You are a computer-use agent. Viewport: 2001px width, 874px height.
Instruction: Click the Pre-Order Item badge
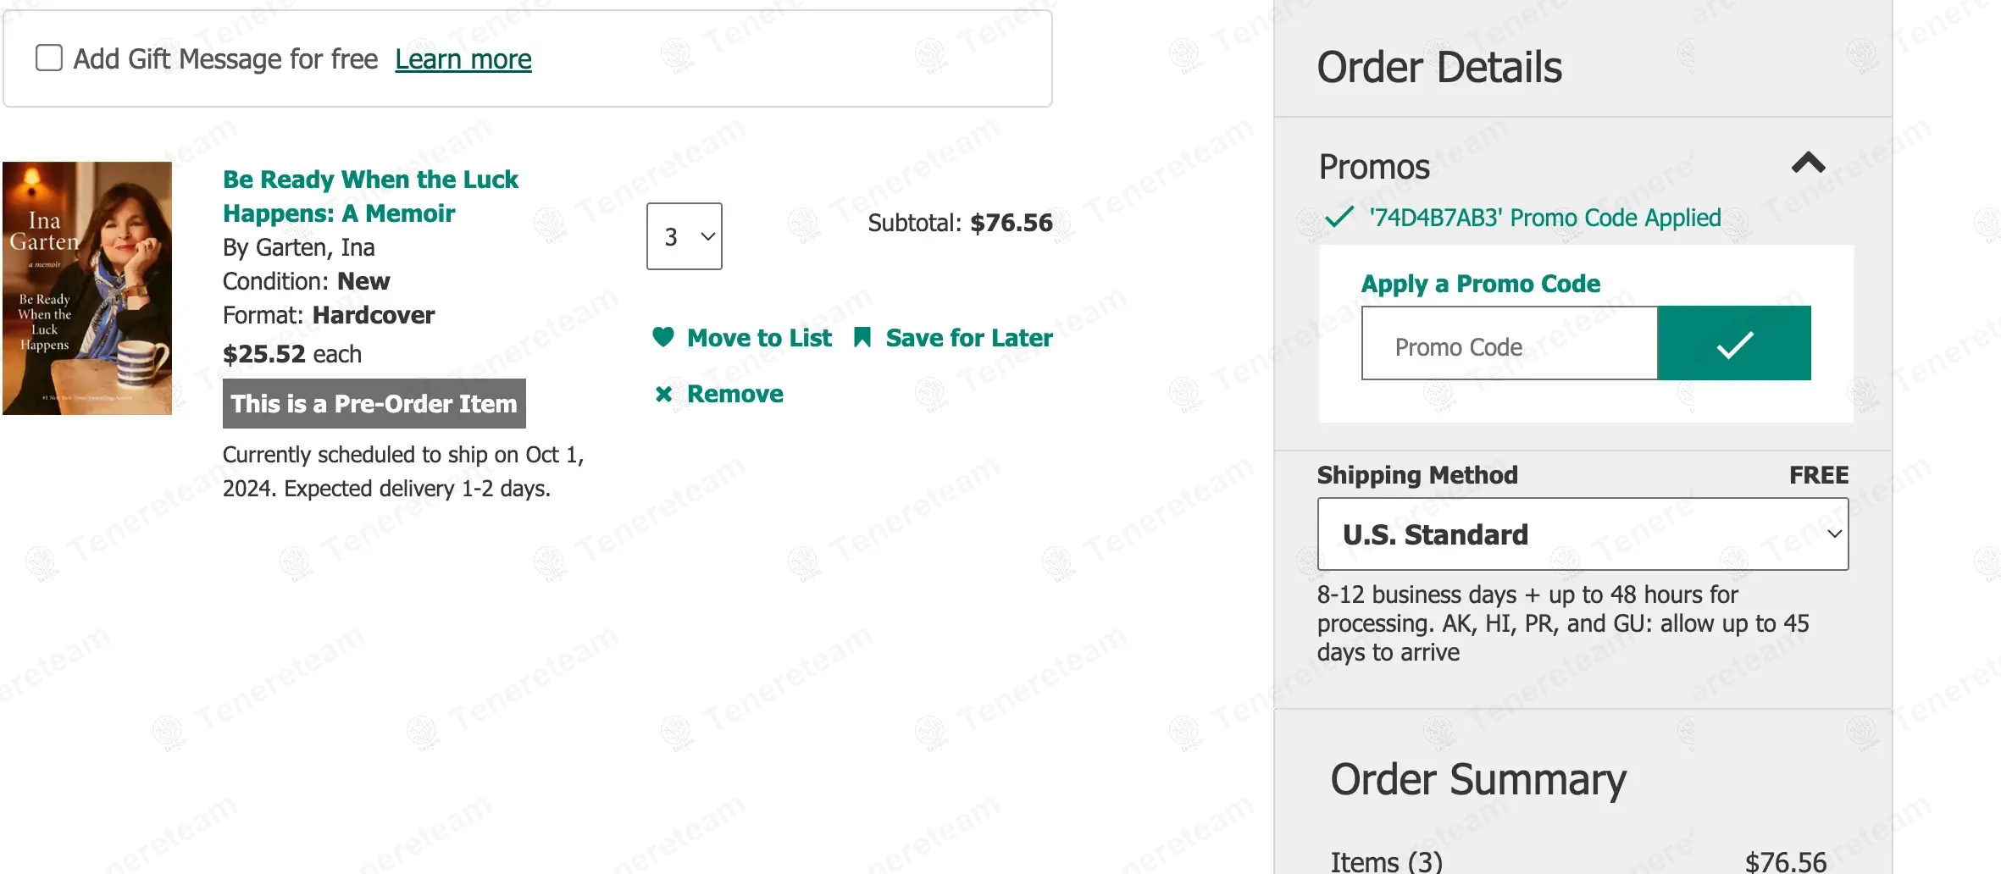click(374, 404)
